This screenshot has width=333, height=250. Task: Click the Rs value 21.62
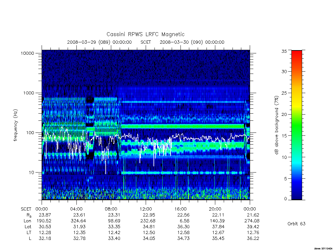pos(253,215)
